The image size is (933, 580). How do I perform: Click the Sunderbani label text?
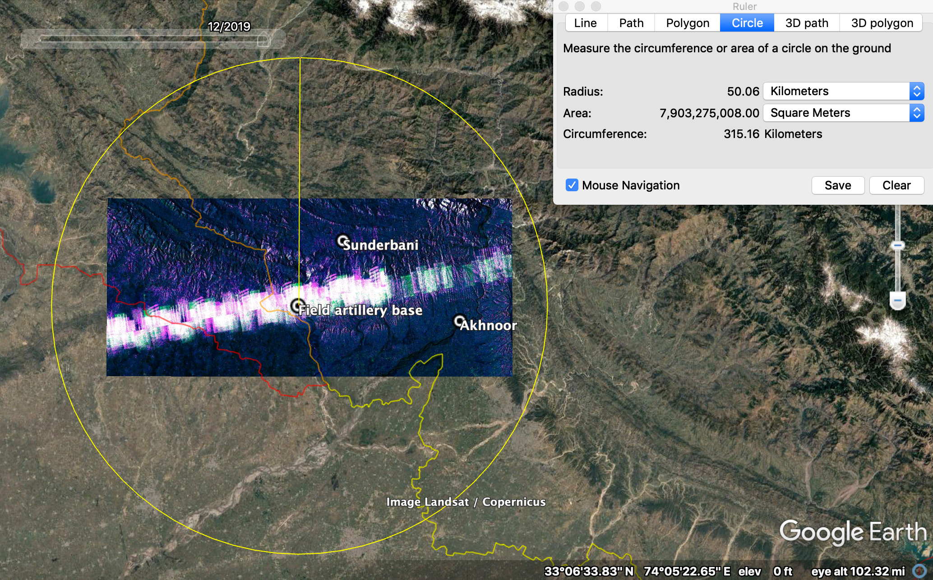point(381,245)
